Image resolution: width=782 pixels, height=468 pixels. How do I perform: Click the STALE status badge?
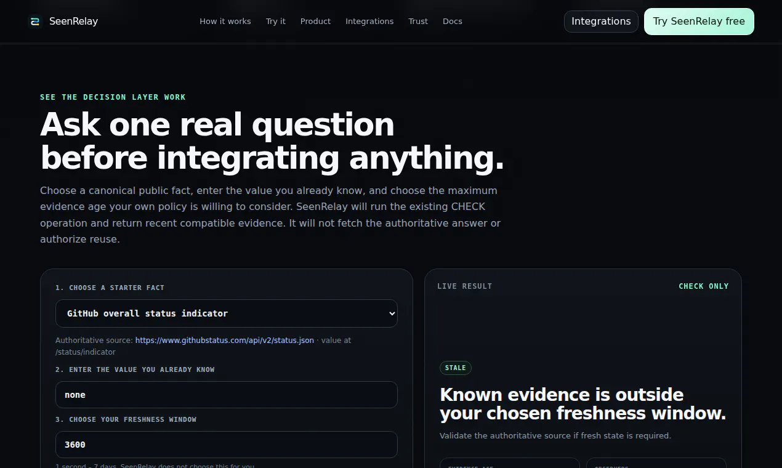(x=456, y=368)
